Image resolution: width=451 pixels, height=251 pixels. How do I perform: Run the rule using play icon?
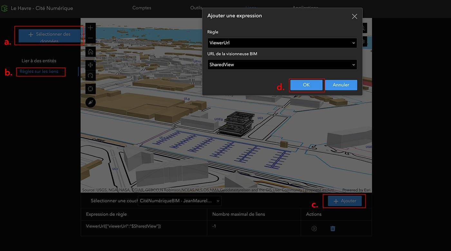tap(314, 228)
